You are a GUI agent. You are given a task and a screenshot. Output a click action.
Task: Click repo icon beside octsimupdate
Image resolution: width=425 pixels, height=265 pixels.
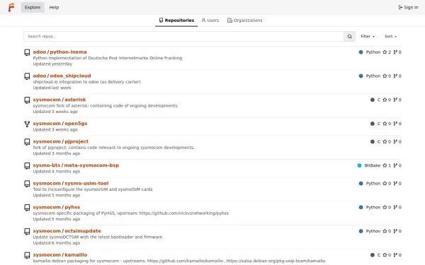coord(27,232)
